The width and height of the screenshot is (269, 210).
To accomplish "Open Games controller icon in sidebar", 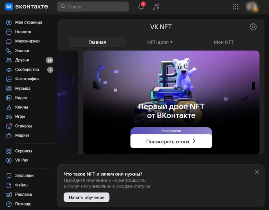I will pyautogui.click(x=9, y=117).
